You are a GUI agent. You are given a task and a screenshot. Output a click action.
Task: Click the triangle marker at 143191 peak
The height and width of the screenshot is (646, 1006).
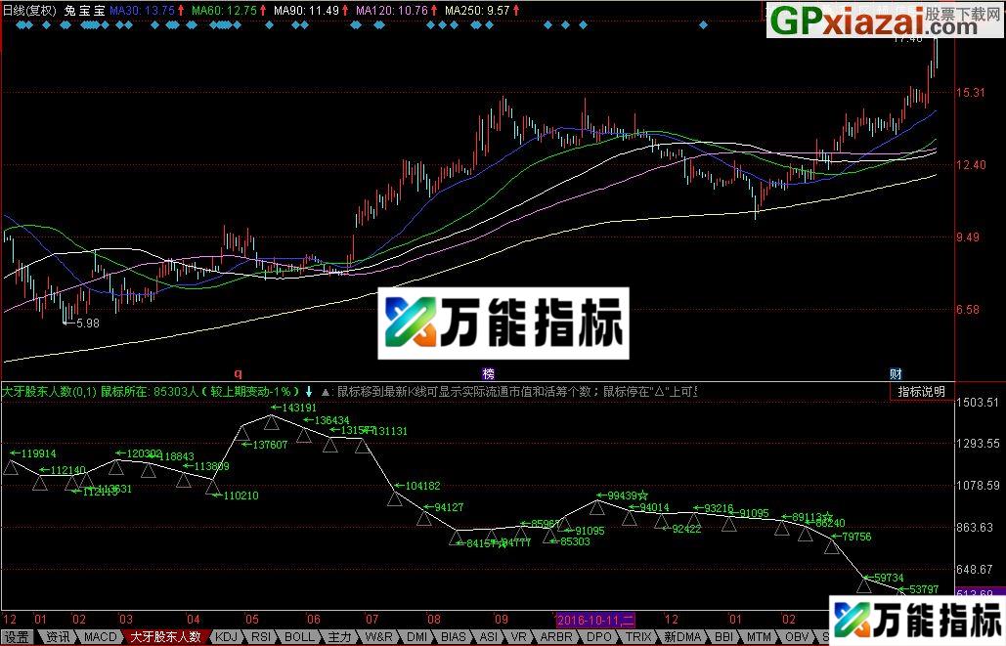click(x=273, y=421)
